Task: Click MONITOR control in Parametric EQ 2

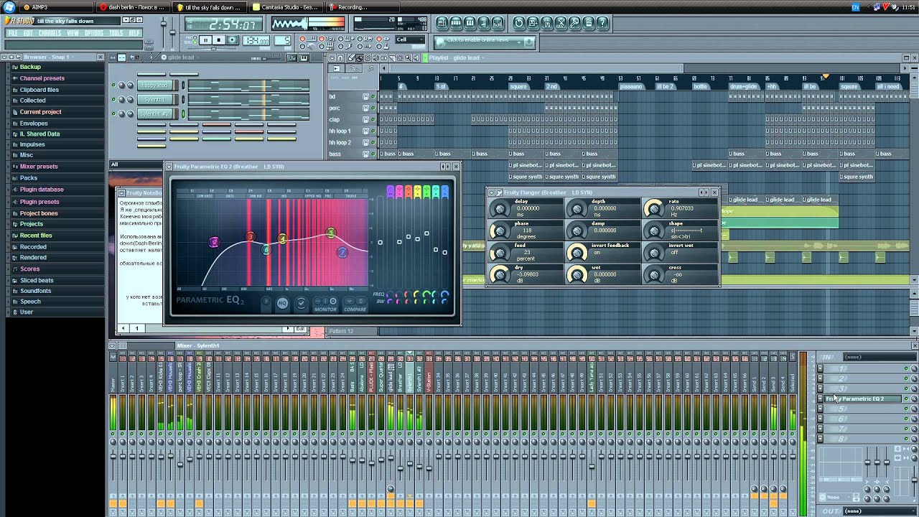Action: click(325, 304)
